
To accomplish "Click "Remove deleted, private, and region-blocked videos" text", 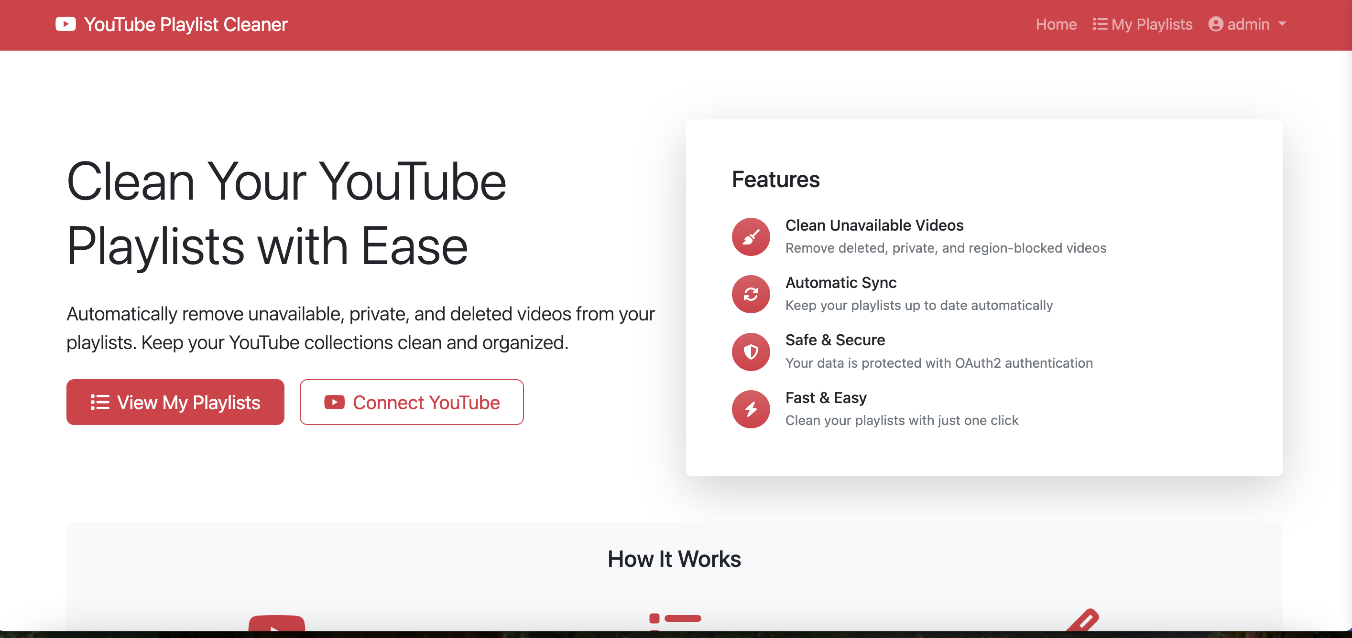I will [945, 248].
